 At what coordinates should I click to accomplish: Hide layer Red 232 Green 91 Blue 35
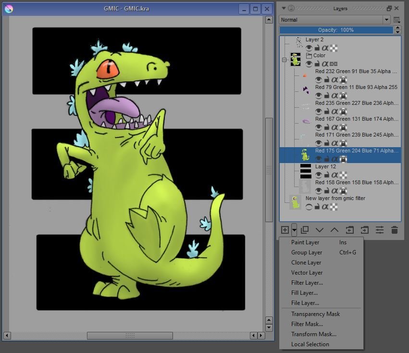click(319, 80)
